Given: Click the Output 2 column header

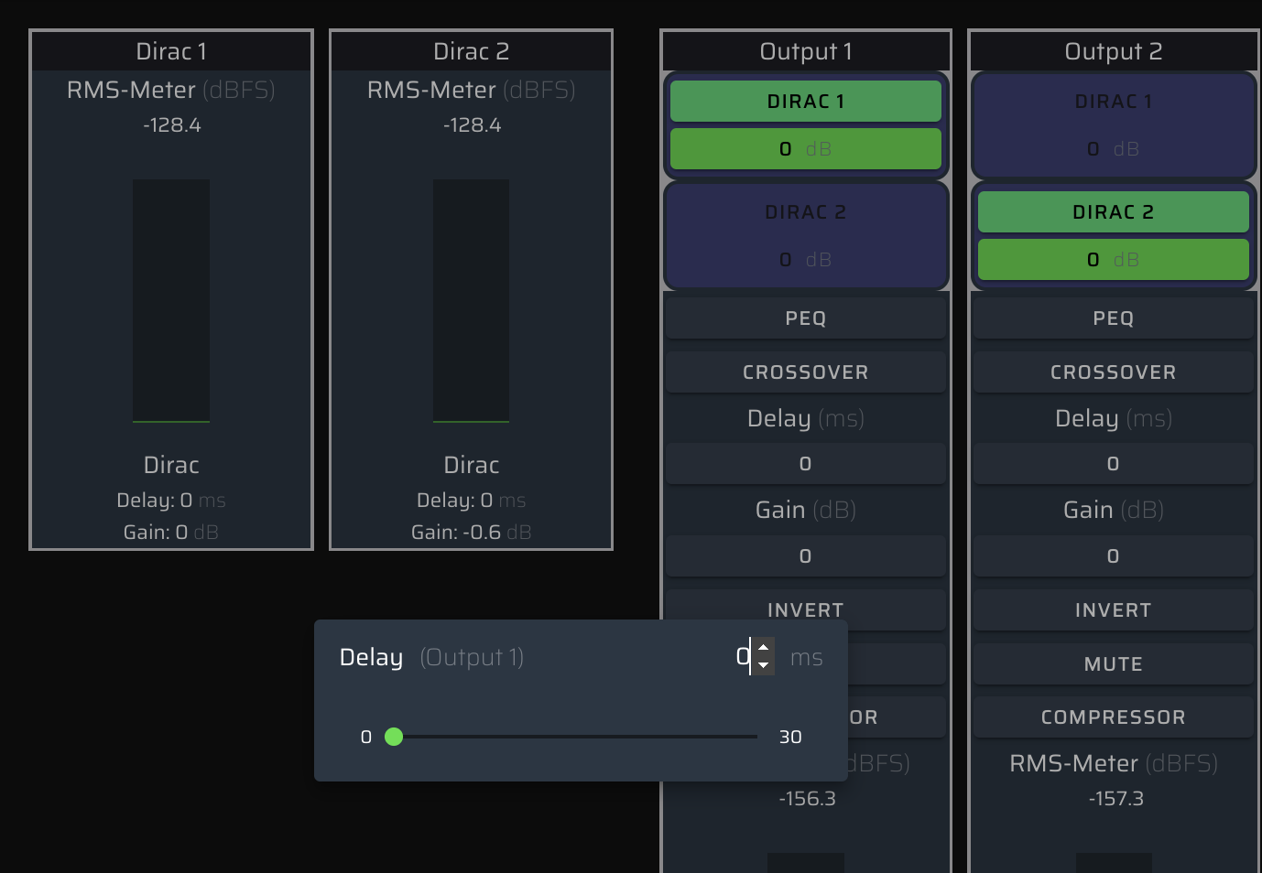Looking at the screenshot, I should click(x=1114, y=51).
